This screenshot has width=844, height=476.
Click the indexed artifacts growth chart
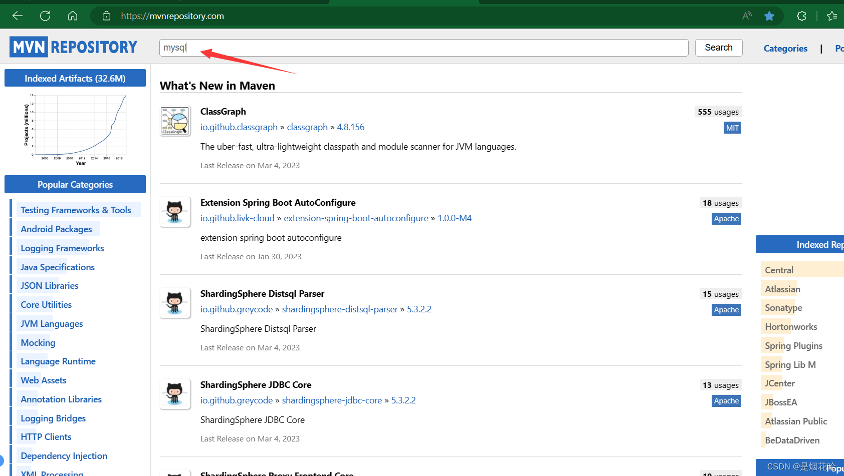coord(75,129)
